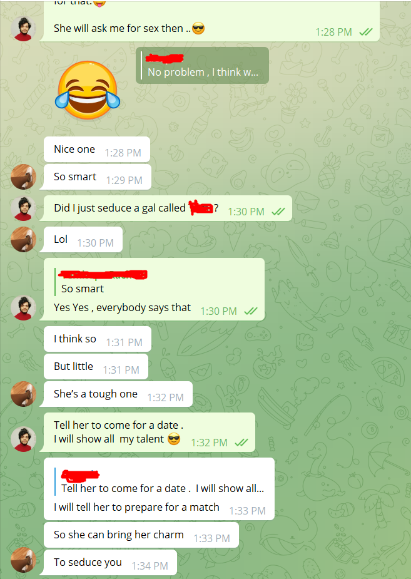
Task: Select the 'She's a tough one' message
Action: tap(118, 394)
